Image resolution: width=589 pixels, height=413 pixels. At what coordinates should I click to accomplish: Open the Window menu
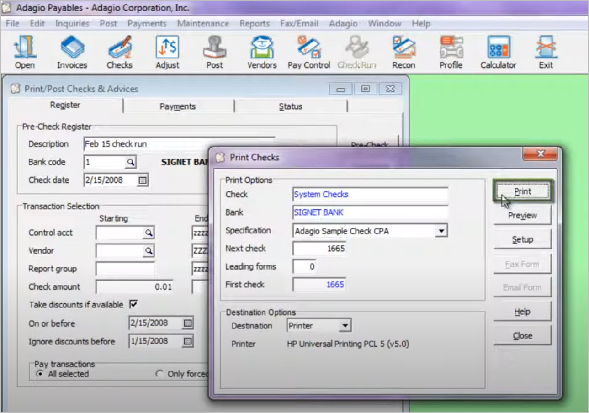(x=385, y=23)
